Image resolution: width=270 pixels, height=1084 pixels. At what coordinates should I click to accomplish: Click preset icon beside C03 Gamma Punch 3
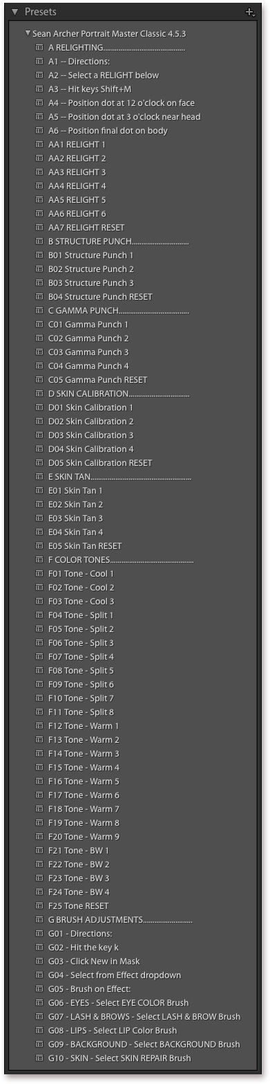click(39, 352)
